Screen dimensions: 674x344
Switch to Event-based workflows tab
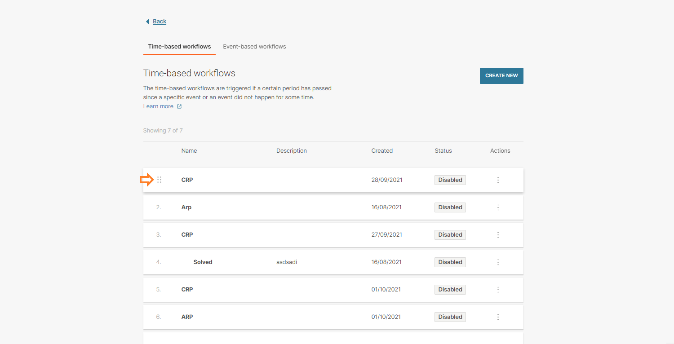254,47
